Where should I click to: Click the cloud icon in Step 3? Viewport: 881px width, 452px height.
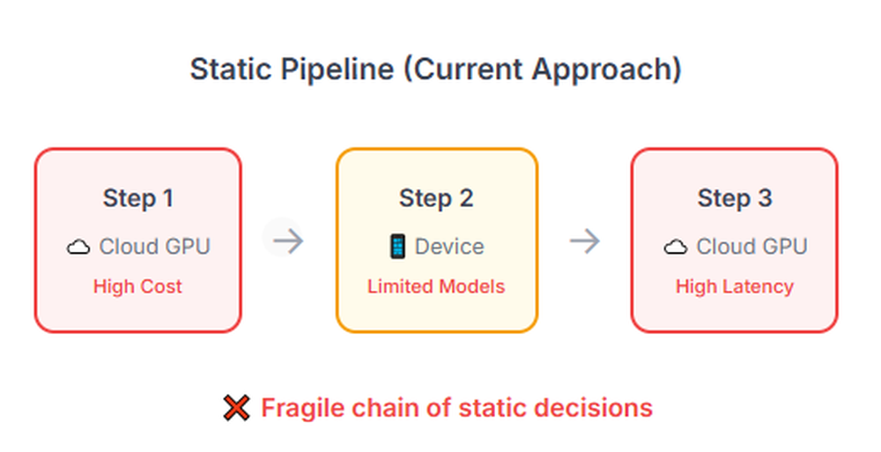tap(676, 247)
